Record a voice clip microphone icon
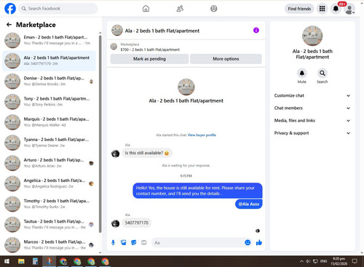Image resolution: width=364 pixels, height=267 pixels. coord(113,242)
